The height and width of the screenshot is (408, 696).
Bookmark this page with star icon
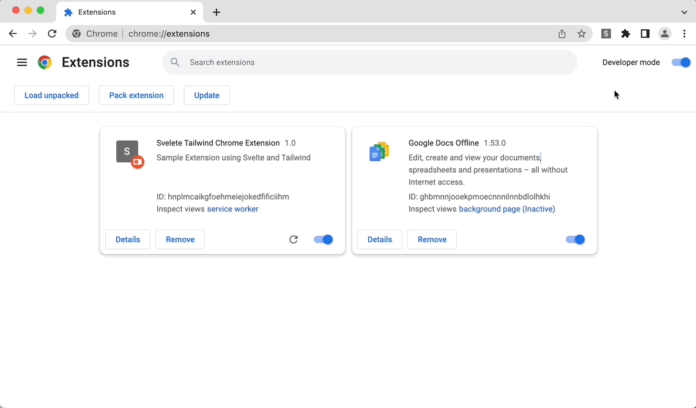coord(582,34)
